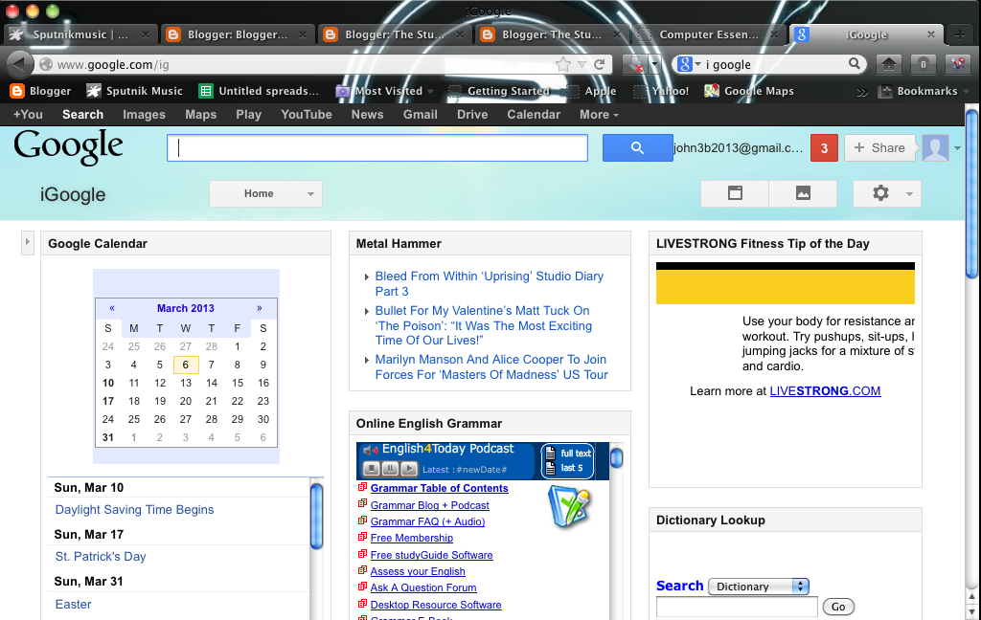Expand the Marilyn Manson article arrow
981x620 pixels.
point(367,360)
